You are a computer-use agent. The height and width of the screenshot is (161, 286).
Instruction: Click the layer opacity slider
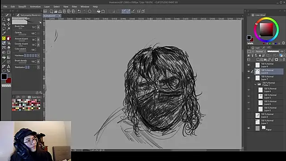click(x=273, y=51)
